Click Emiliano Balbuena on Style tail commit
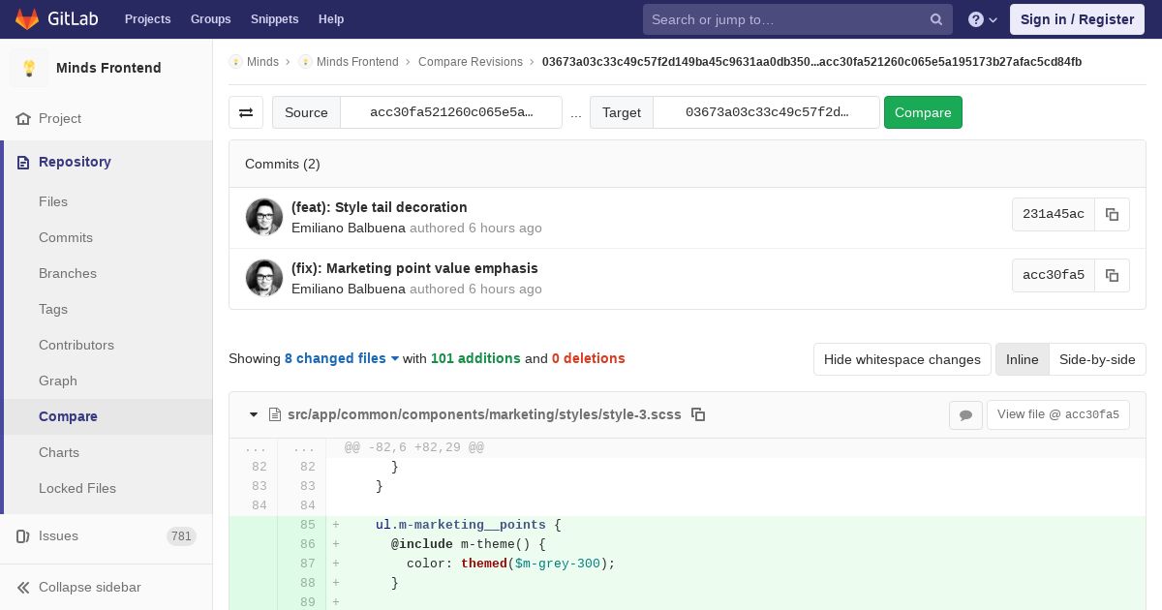This screenshot has height=610, width=1162. pos(349,228)
